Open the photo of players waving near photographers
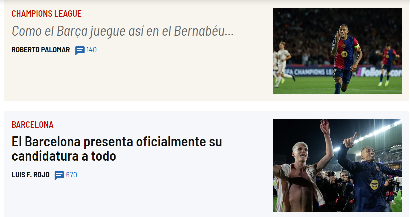The width and height of the screenshot is (410, 217). [337, 165]
